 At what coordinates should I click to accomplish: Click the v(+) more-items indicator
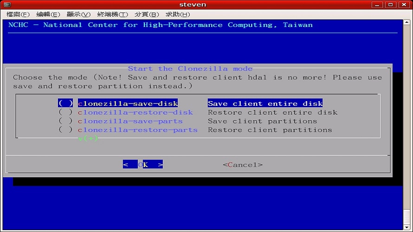pyautogui.click(x=88, y=138)
